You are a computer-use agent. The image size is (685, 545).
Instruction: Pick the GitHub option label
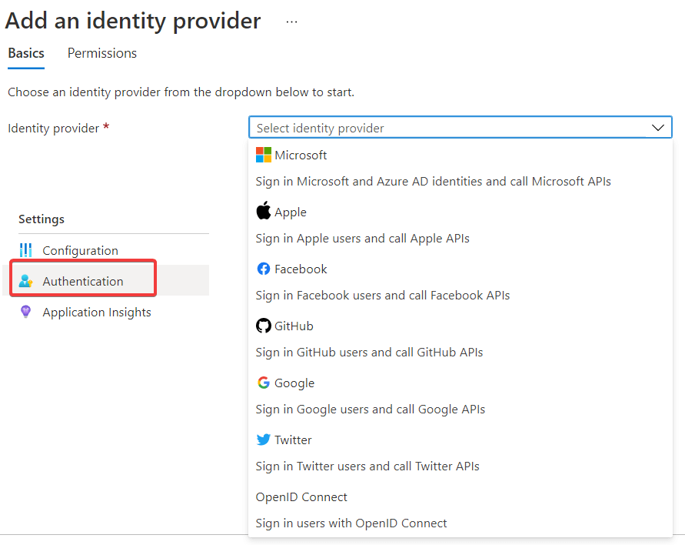point(294,326)
